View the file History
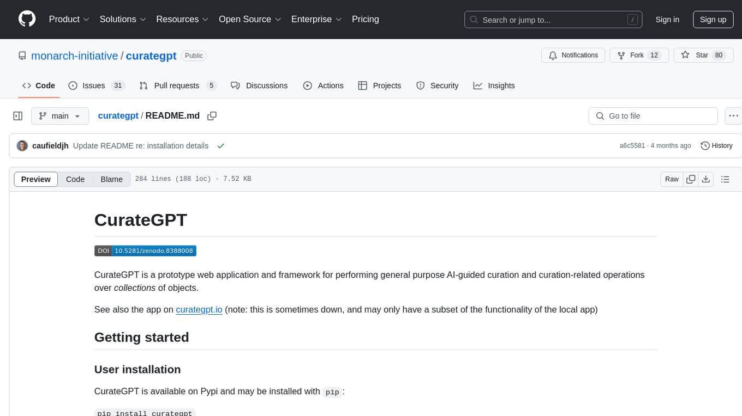This screenshot has height=416, width=742. click(x=716, y=146)
